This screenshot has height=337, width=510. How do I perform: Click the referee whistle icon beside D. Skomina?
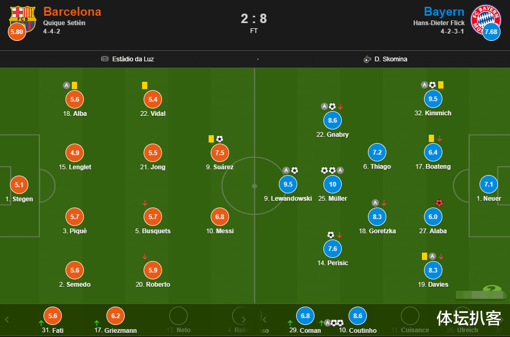[x=367, y=59]
